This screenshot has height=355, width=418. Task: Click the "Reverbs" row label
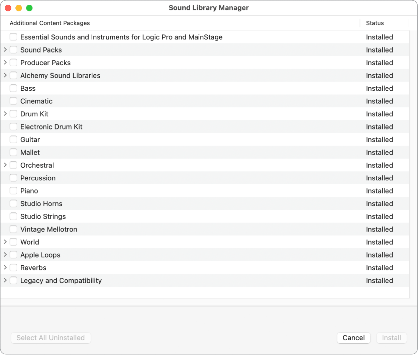(x=33, y=268)
